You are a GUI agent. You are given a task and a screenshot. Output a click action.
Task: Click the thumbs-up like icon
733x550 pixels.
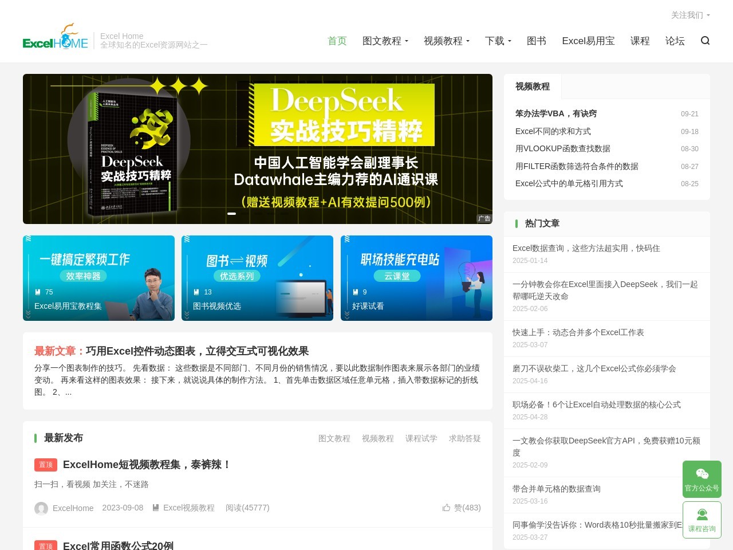click(446, 508)
